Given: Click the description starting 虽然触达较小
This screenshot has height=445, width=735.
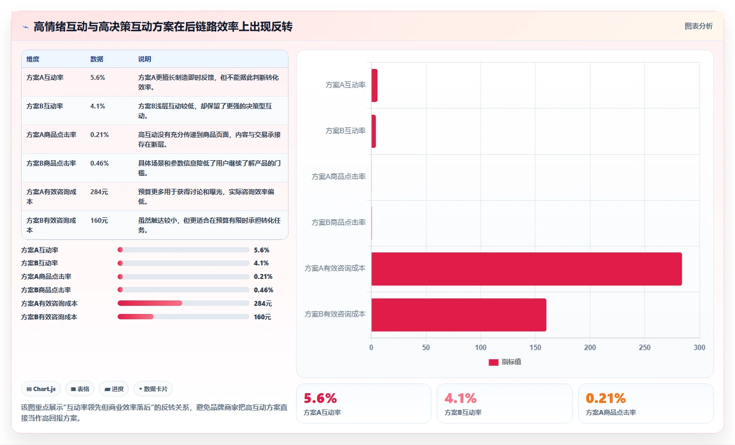Looking at the screenshot, I should pyautogui.click(x=209, y=225).
